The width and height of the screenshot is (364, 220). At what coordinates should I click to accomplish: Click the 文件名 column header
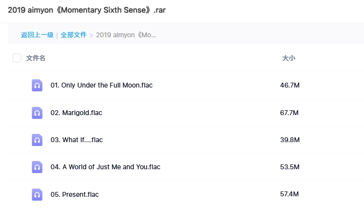click(x=36, y=59)
